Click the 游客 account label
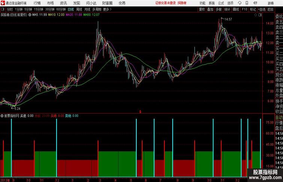 271,3
